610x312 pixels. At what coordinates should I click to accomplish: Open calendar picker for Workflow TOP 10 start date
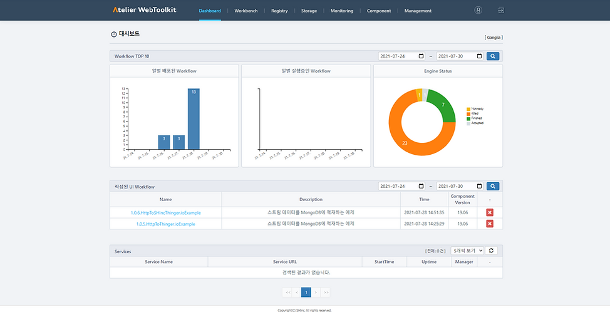click(421, 56)
